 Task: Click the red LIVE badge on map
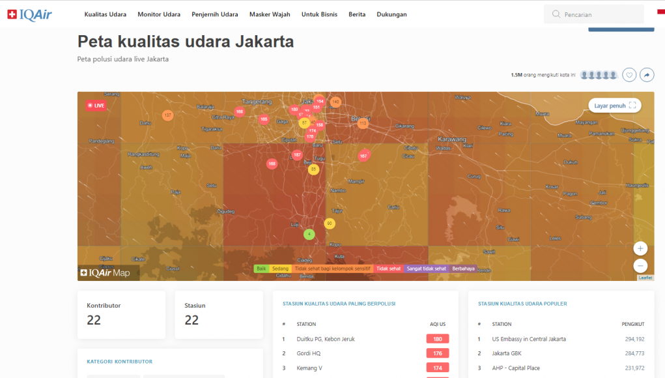(x=95, y=105)
